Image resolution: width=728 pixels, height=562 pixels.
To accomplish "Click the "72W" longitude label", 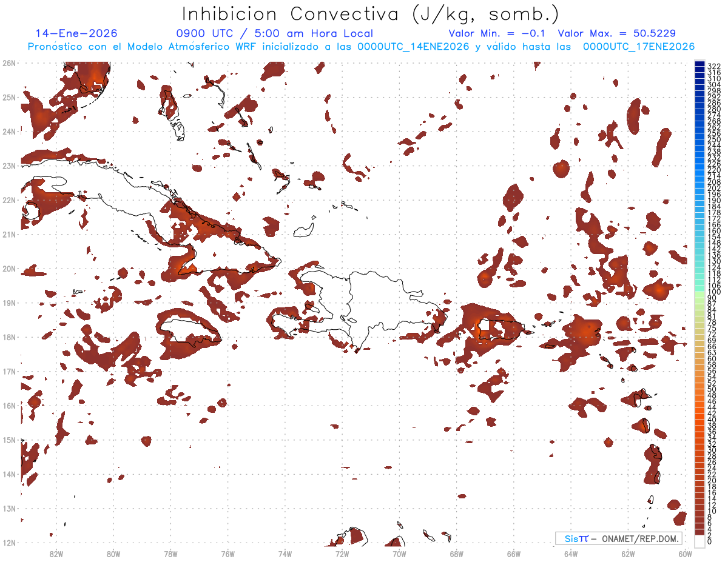I will pos(342,554).
